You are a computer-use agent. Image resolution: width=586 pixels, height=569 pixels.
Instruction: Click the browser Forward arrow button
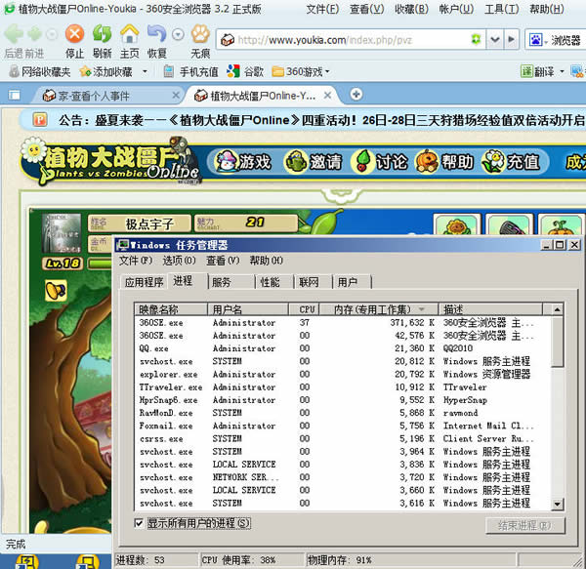point(35,34)
